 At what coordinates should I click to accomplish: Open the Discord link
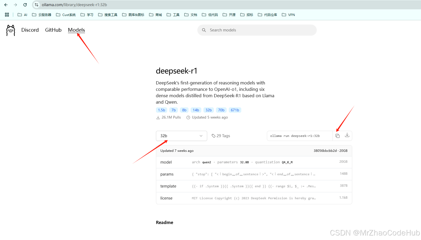pyautogui.click(x=30, y=30)
